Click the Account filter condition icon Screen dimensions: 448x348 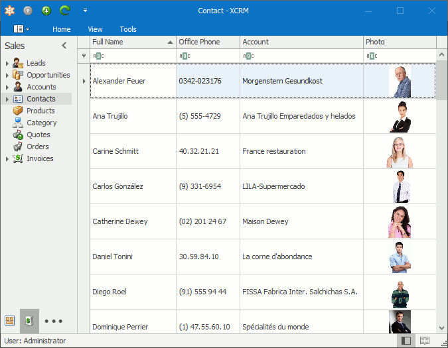[x=248, y=56]
